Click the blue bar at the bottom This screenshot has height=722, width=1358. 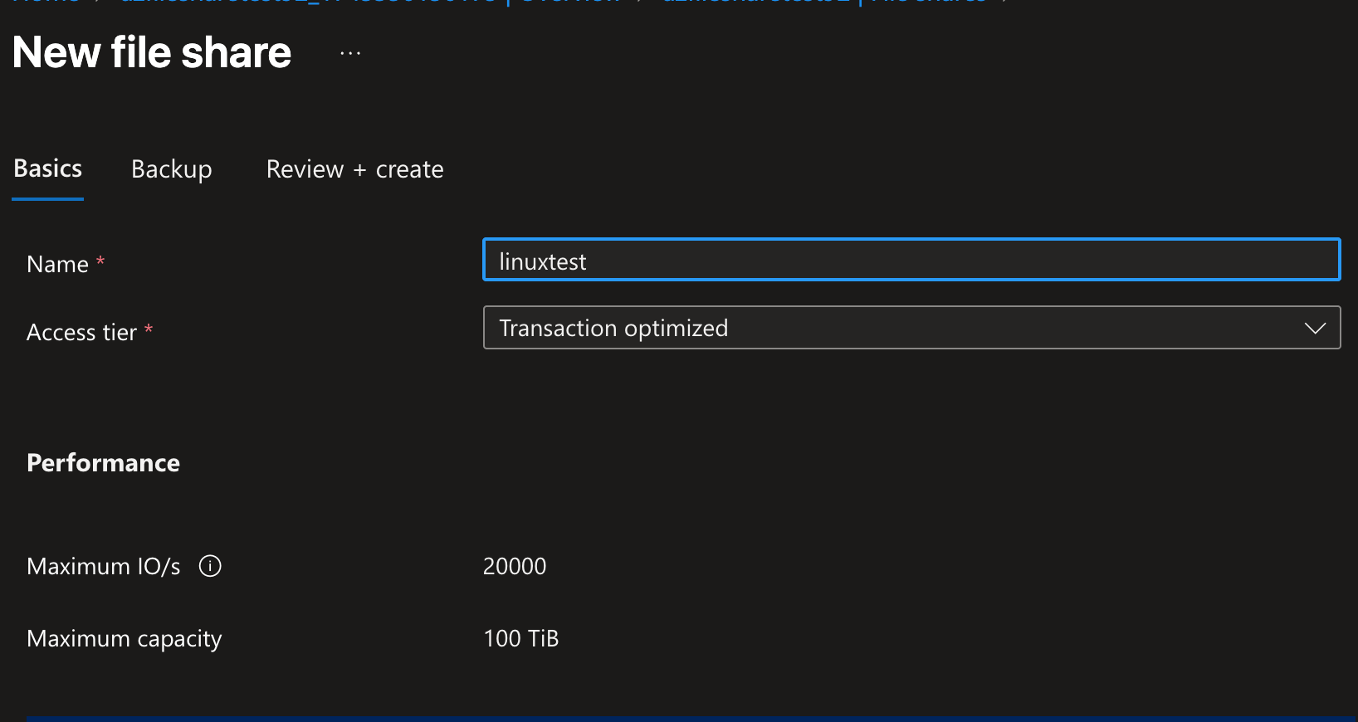pos(679,718)
